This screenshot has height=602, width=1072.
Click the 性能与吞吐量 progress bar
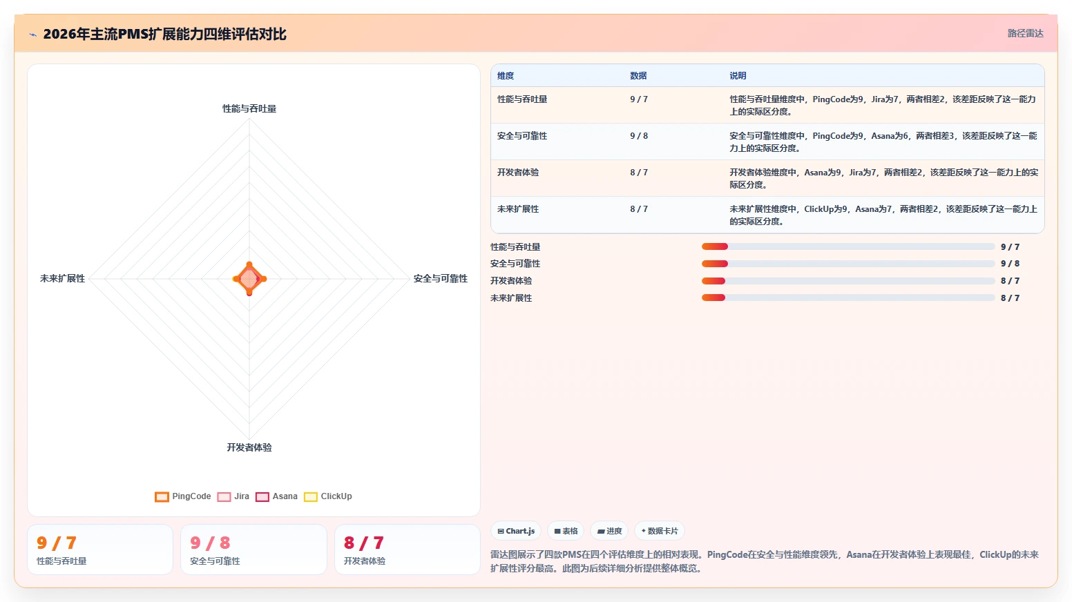pos(848,246)
